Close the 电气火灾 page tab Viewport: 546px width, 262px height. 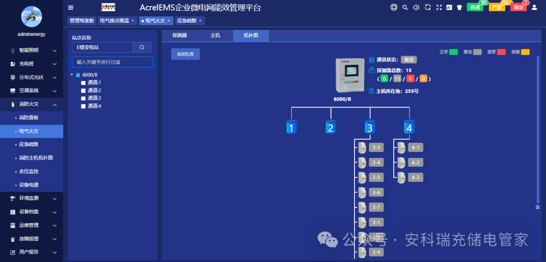click(168, 21)
